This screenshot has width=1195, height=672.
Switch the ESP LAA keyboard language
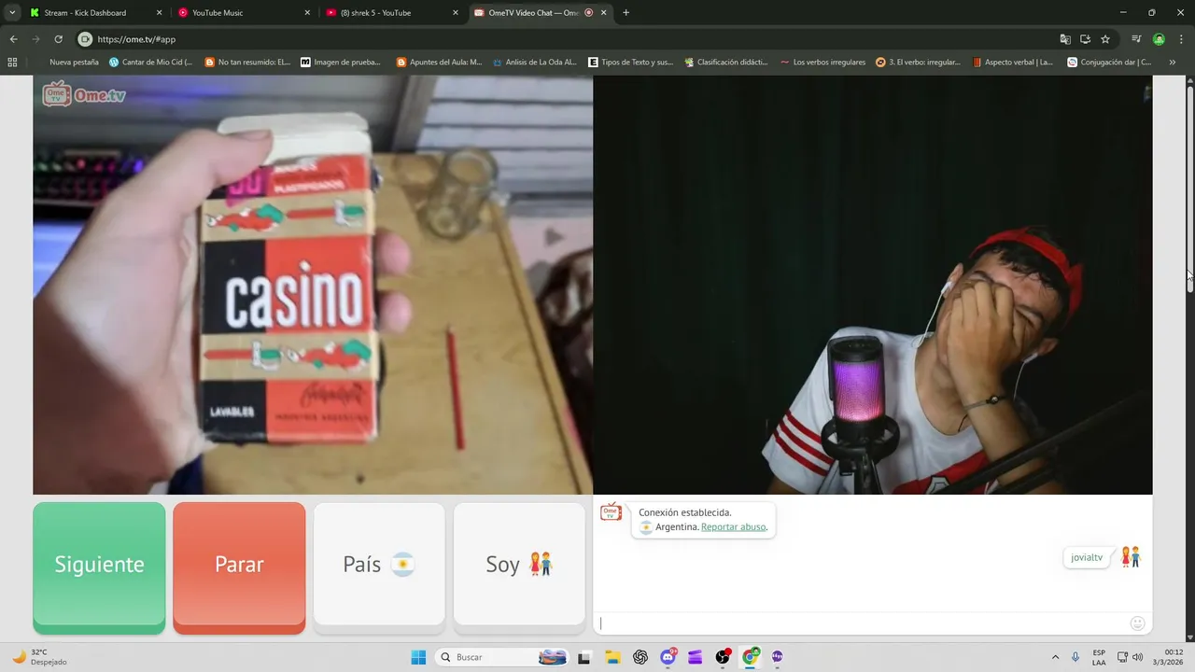click(1099, 657)
